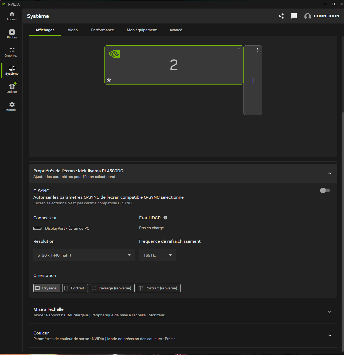
Task: Open the Résolution dropdown
Action: pos(84,255)
